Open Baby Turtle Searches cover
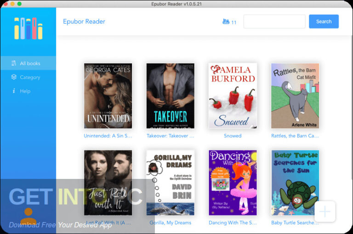Image resolution: width=353 pixels, height=234 pixels. [x=295, y=183]
